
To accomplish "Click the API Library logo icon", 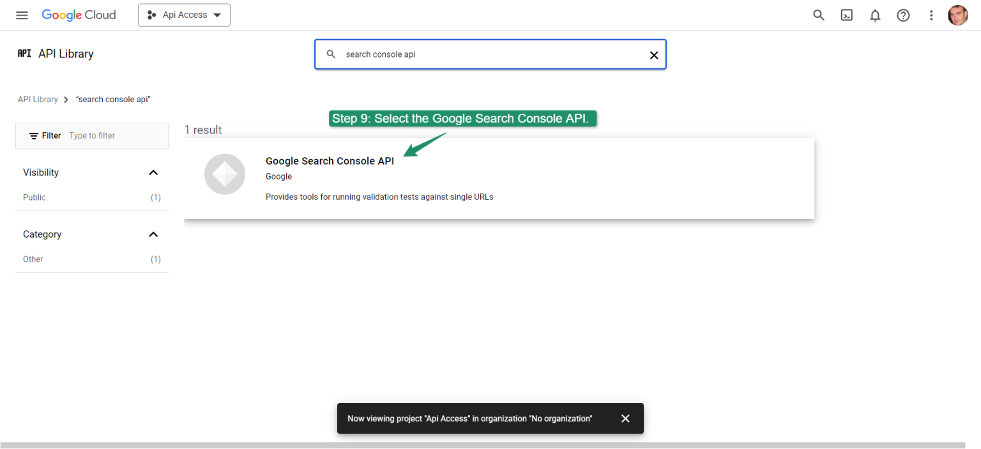I will [x=24, y=54].
